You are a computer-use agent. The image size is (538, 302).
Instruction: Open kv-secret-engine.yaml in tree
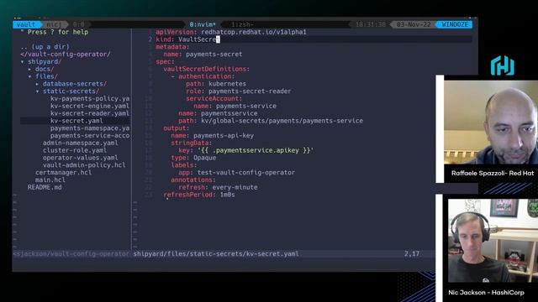(x=90, y=107)
